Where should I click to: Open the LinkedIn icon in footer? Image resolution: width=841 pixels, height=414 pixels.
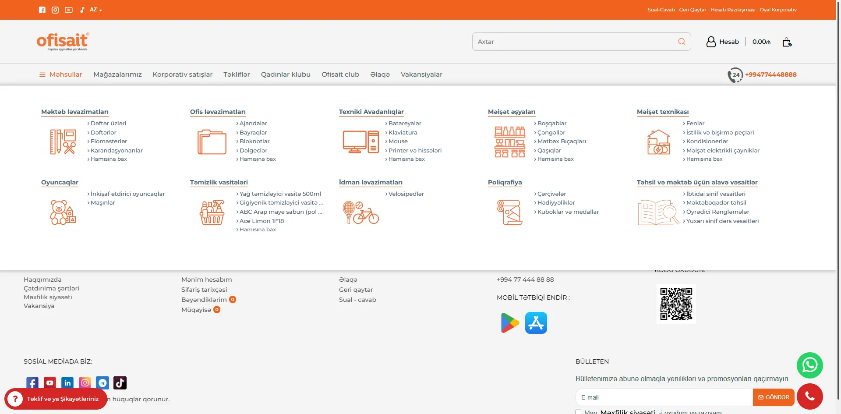point(67,383)
